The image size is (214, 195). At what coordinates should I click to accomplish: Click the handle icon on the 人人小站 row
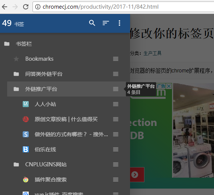[x=116, y=104]
